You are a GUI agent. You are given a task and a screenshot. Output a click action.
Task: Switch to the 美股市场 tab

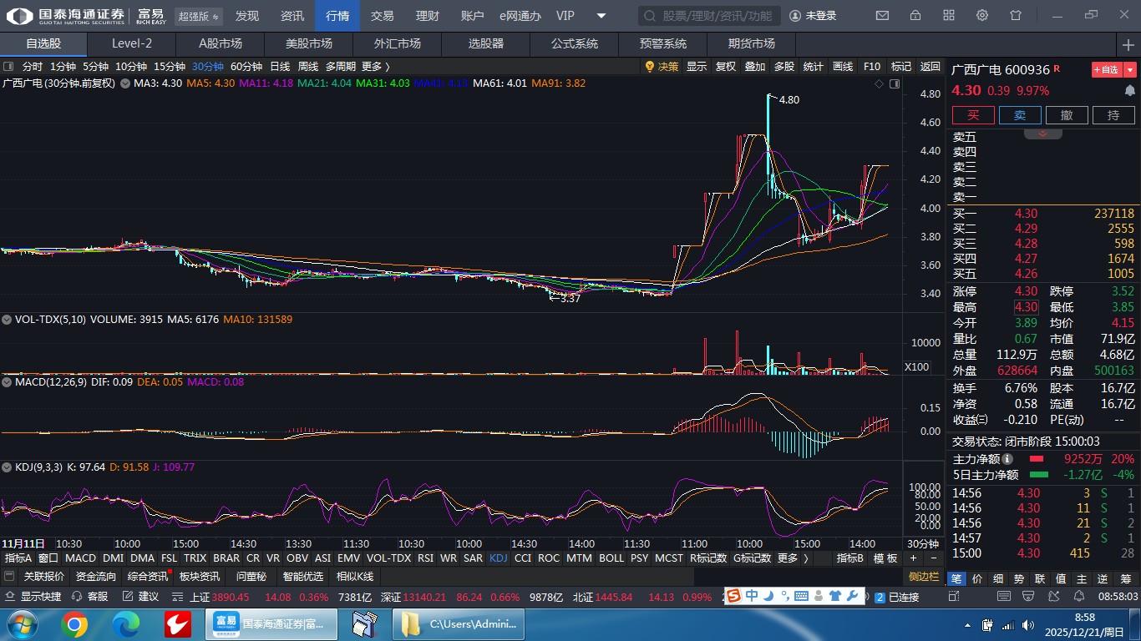308,44
